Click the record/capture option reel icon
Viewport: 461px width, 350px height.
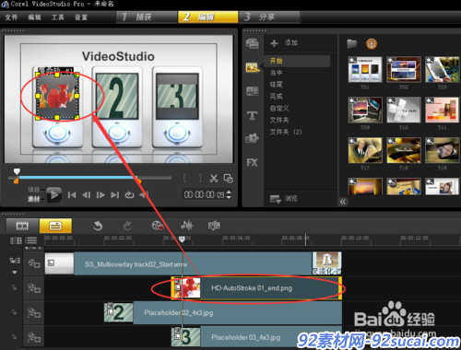[158, 226]
